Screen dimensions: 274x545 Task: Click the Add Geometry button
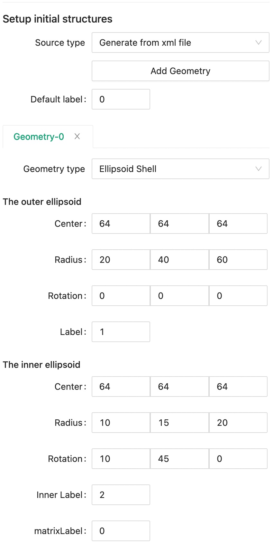point(180,71)
